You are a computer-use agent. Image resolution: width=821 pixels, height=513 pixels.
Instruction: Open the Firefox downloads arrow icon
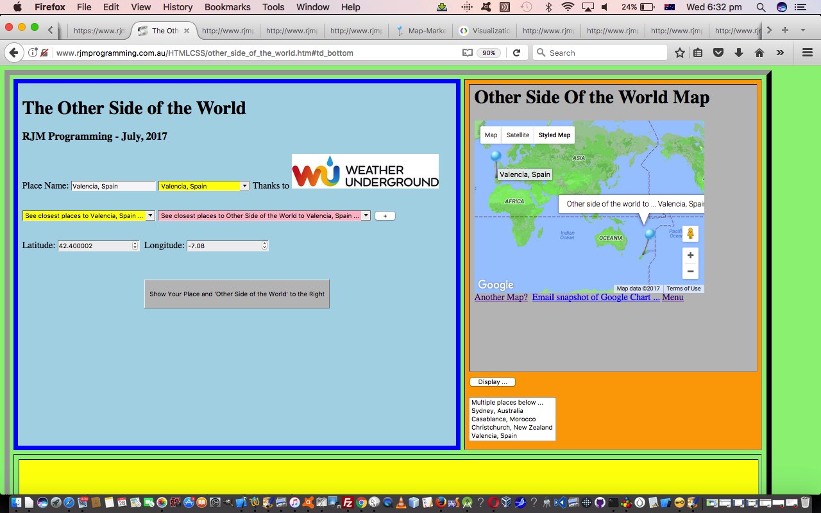click(x=739, y=53)
